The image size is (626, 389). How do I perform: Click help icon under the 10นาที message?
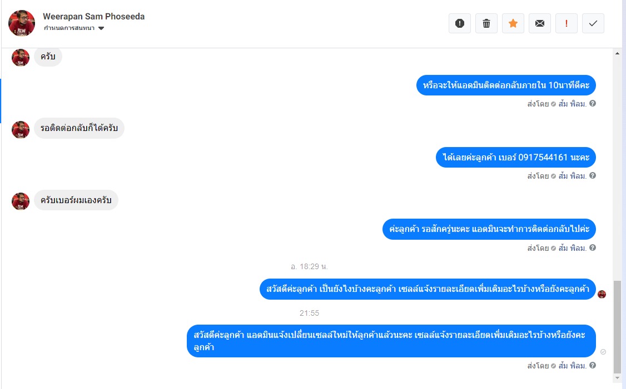pyautogui.click(x=593, y=104)
